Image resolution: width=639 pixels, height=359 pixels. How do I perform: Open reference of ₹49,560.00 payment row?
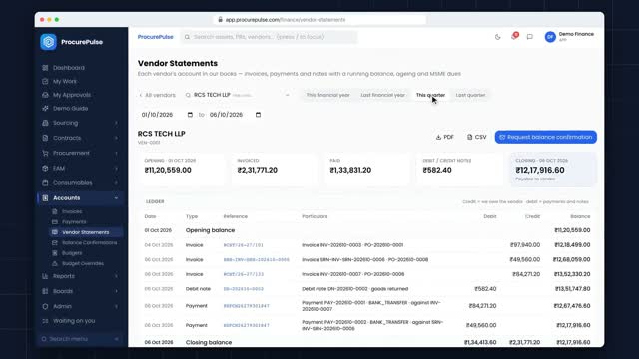pyautogui.click(x=247, y=326)
